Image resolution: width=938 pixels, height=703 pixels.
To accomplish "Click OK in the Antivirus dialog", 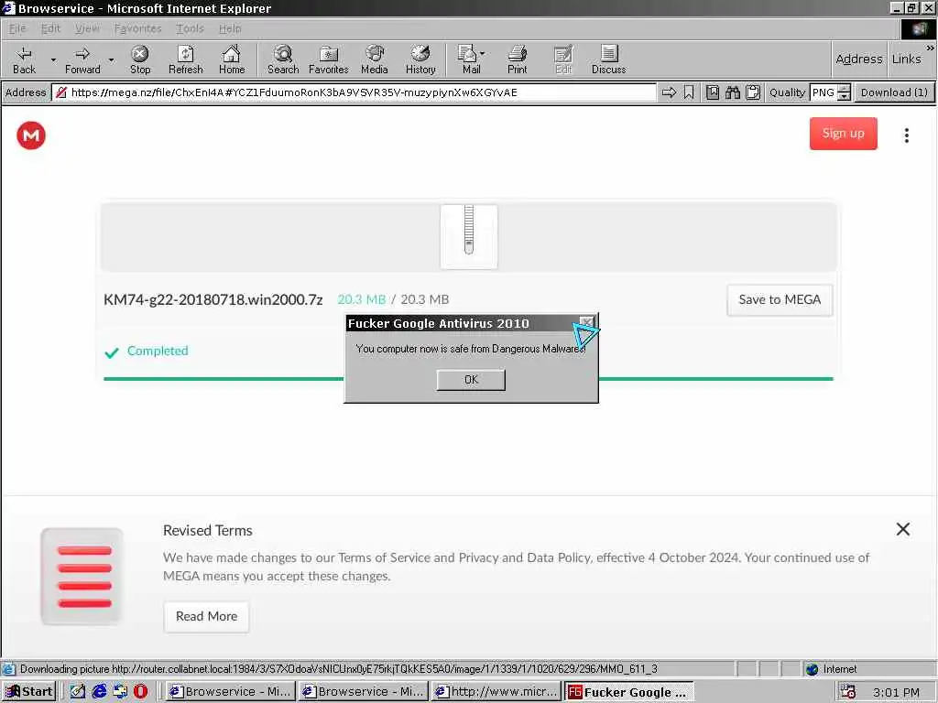I will (471, 380).
